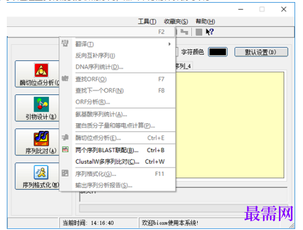Click the 默认设置(D) button
Viewport: 303px width, 230px height.
tap(261, 52)
